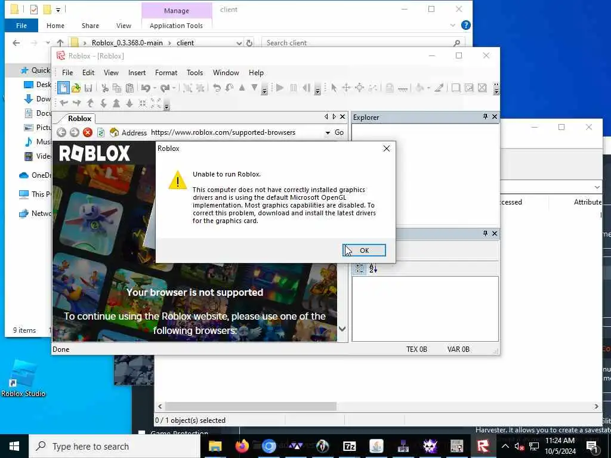The height and width of the screenshot is (458, 611).
Task: Open the File menu in Roblox
Action: pos(67,72)
